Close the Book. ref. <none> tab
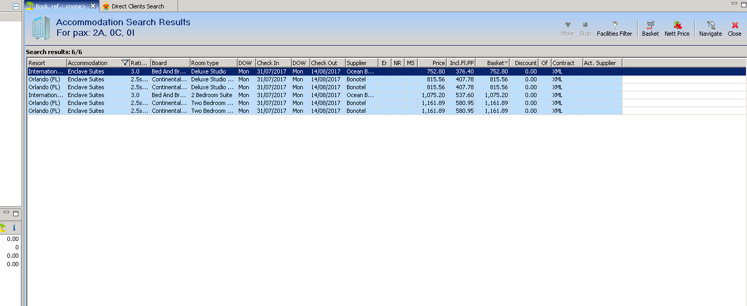This screenshot has height=306, width=747. tap(93, 6)
